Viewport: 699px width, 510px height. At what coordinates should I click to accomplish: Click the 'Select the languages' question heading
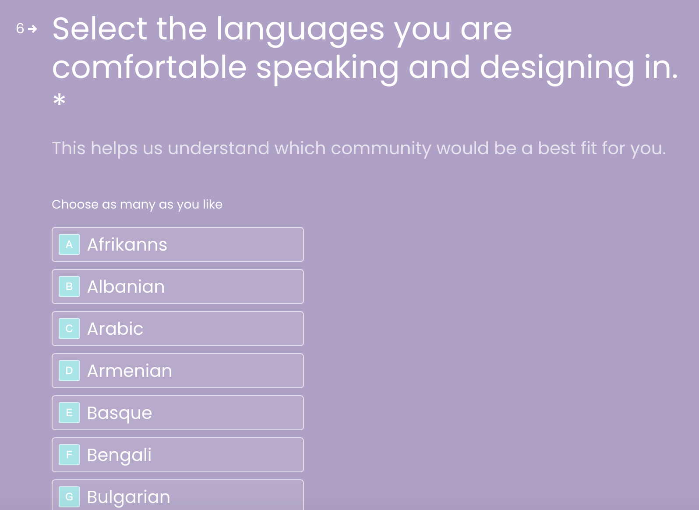point(365,48)
